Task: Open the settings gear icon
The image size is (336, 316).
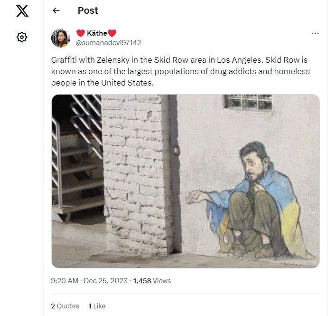Action: tap(22, 37)
